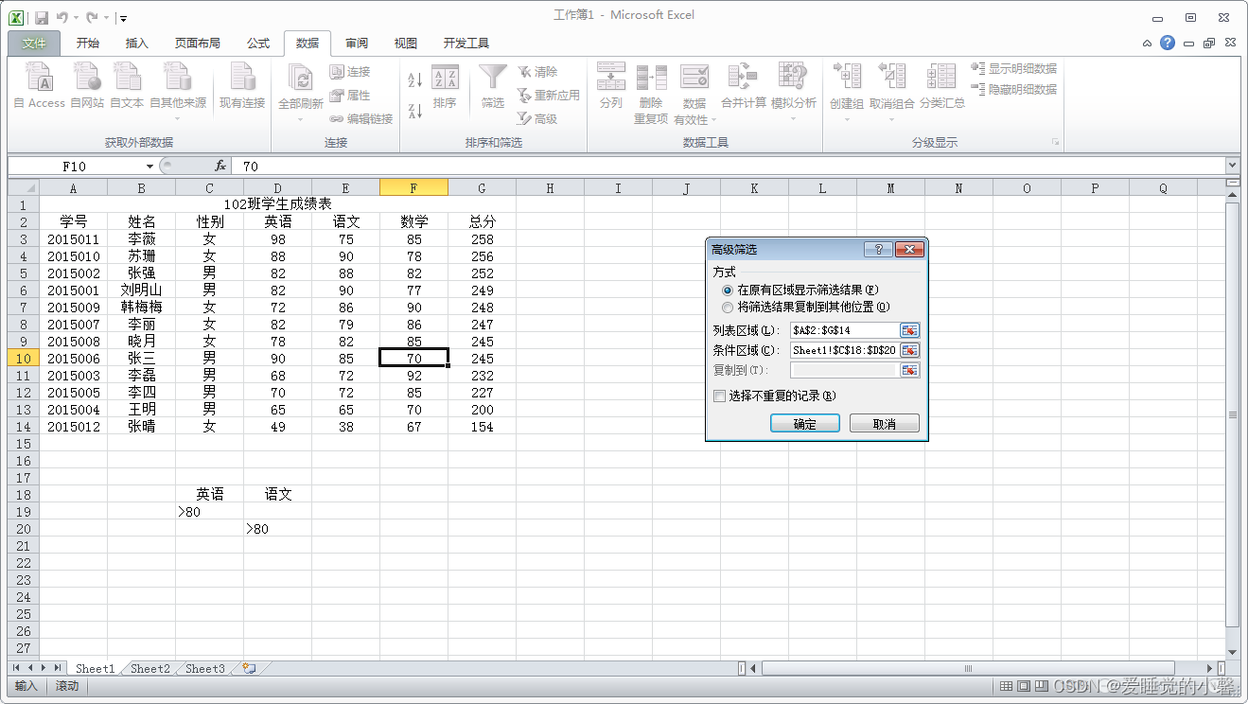Click the insert new worksheet tab icon
This screenshot has height=704, width=1248.
tap(249, 668)
